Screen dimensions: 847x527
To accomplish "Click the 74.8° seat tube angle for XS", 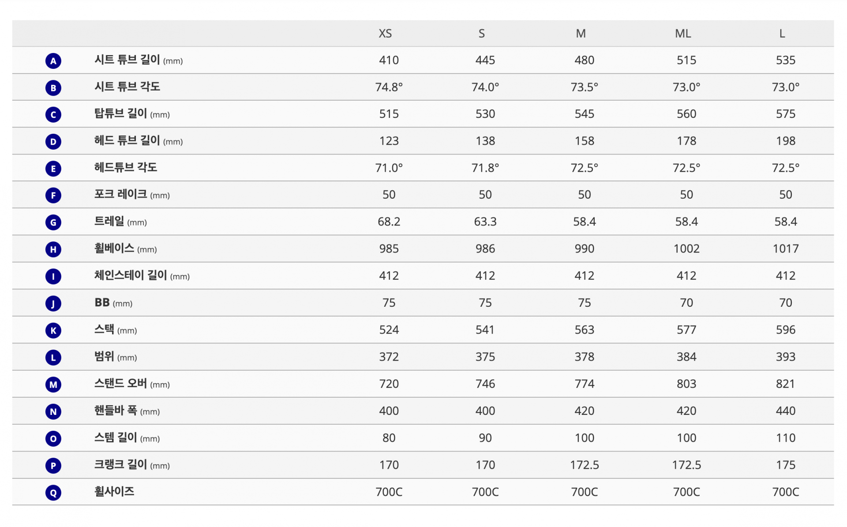I will pos(389,87).
